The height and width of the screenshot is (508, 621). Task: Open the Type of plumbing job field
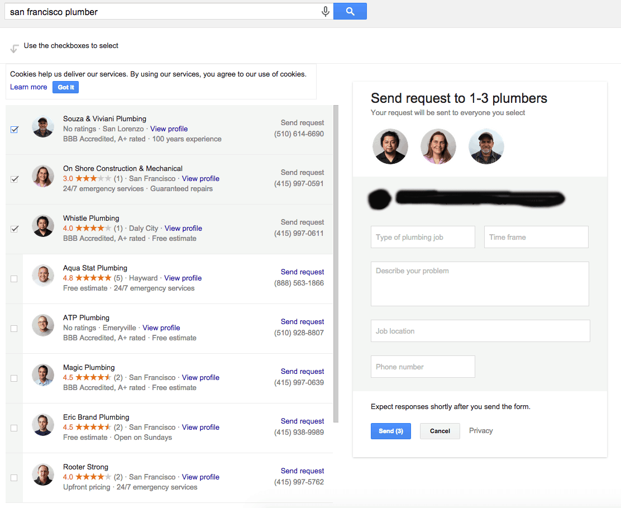tap(423, 237)
